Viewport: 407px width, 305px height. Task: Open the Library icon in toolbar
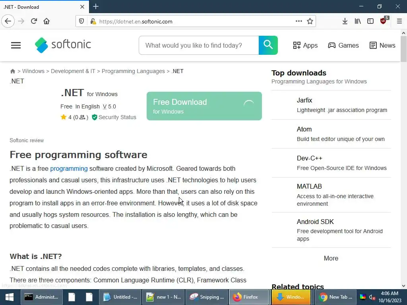click(358, 21)
